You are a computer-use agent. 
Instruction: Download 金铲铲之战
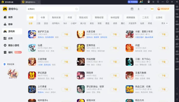tap(66, 34)
